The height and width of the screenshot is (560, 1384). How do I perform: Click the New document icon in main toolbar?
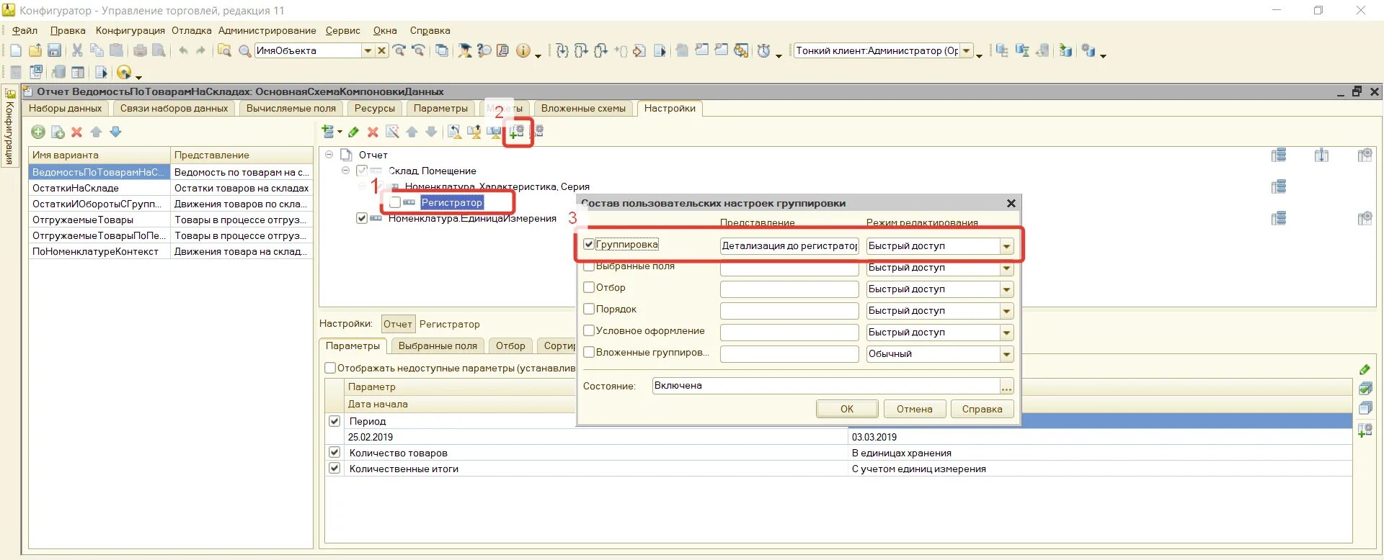click(x=15, y=50)
